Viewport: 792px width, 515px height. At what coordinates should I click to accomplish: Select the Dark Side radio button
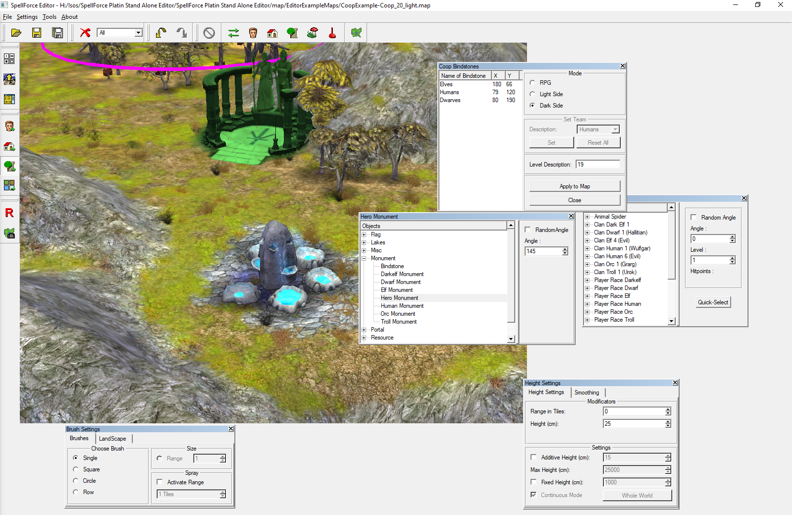tap(532, 106)
